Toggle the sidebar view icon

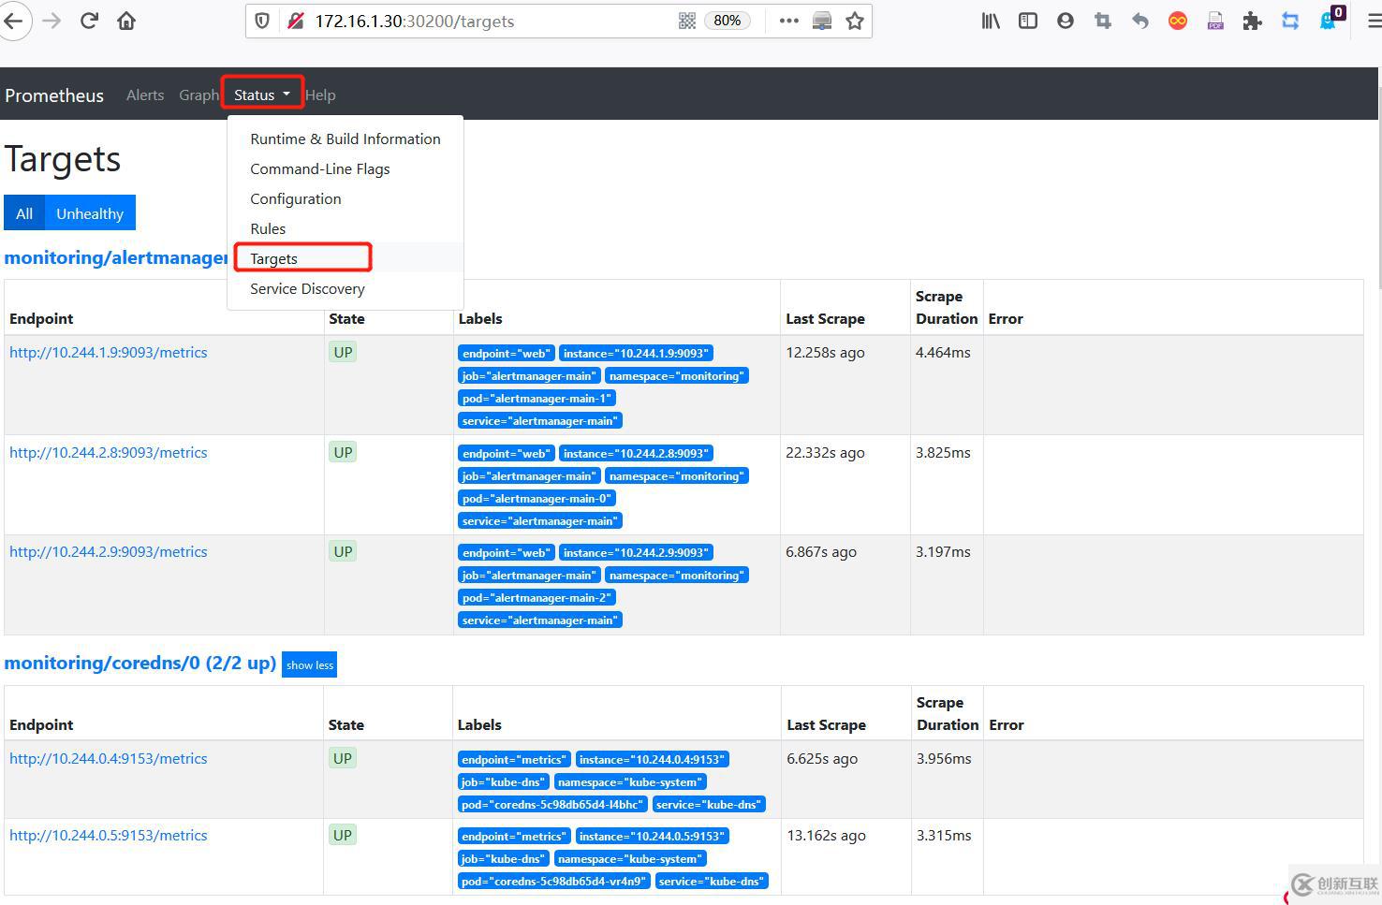[x=1028, y=21]
